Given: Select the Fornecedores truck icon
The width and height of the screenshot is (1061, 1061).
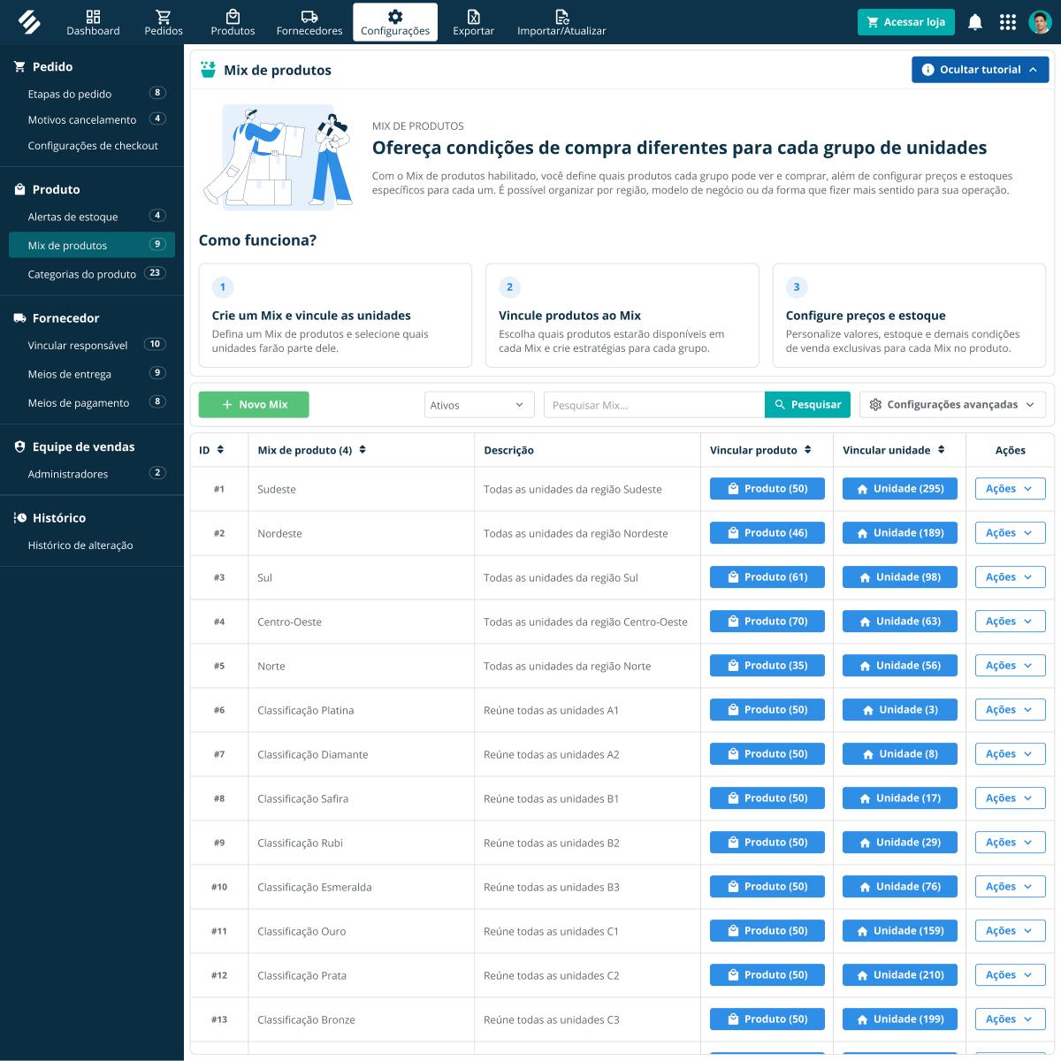Looking at the screenshot, I should pyautogui.click(x=309, y=16).
